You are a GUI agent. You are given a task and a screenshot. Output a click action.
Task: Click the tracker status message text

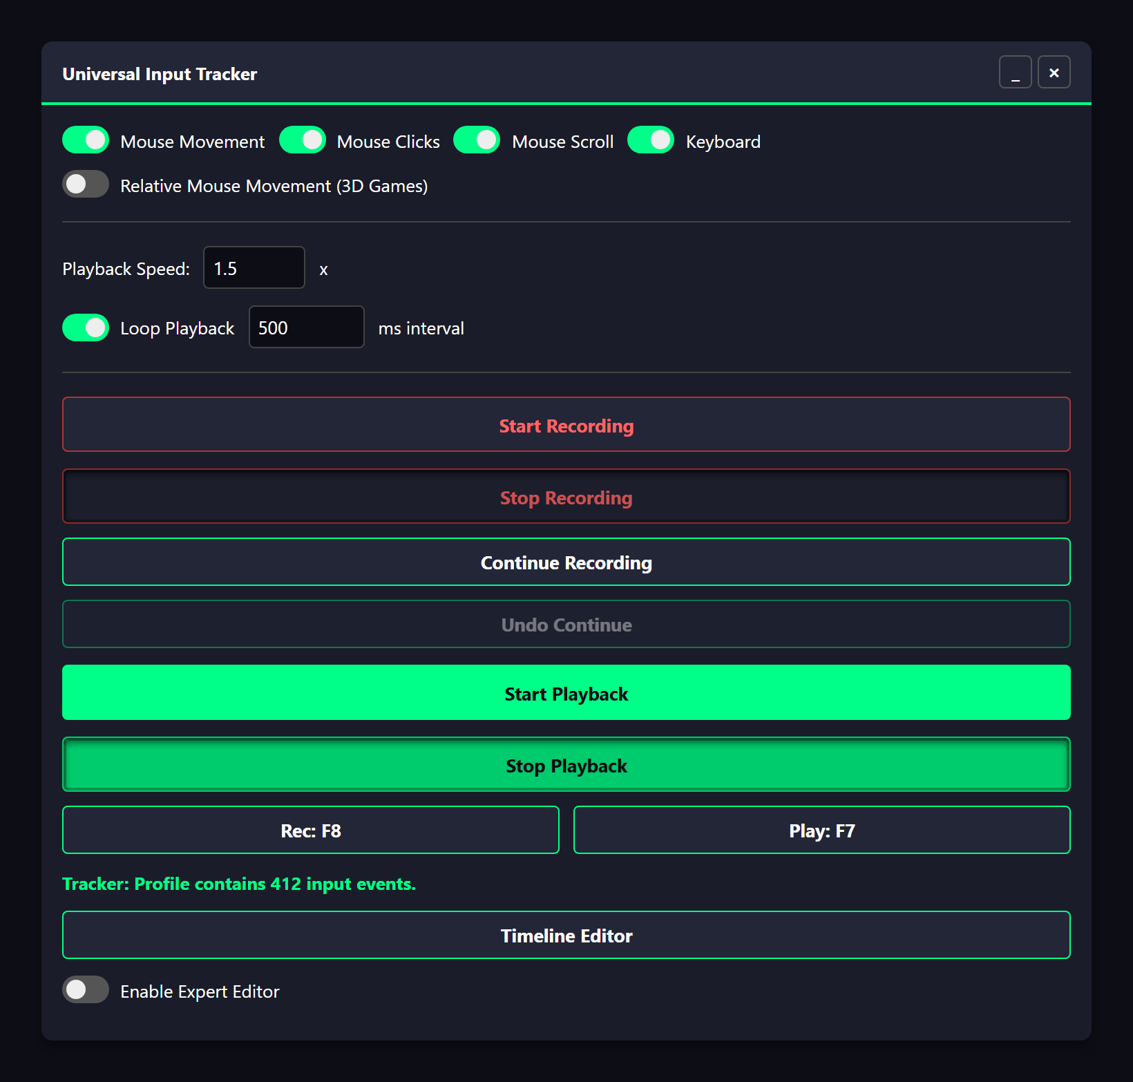click(239, 884)
